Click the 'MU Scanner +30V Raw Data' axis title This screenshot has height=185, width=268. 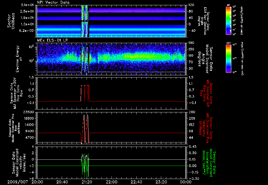(16, 93)
